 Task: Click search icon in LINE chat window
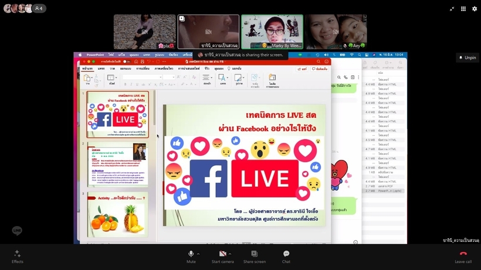[339, 77]
